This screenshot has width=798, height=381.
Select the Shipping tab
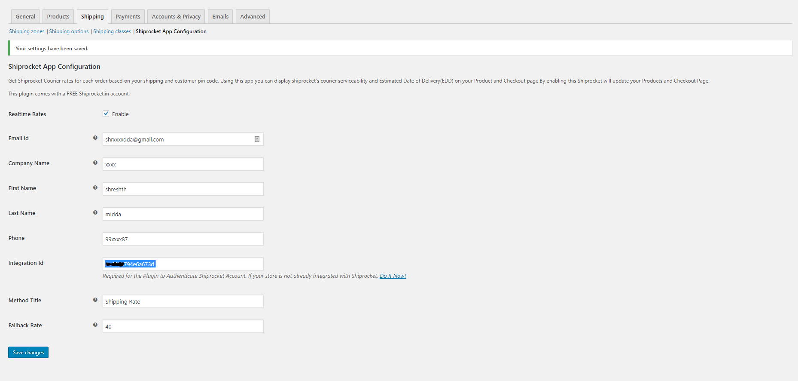[x=92, y=16]
